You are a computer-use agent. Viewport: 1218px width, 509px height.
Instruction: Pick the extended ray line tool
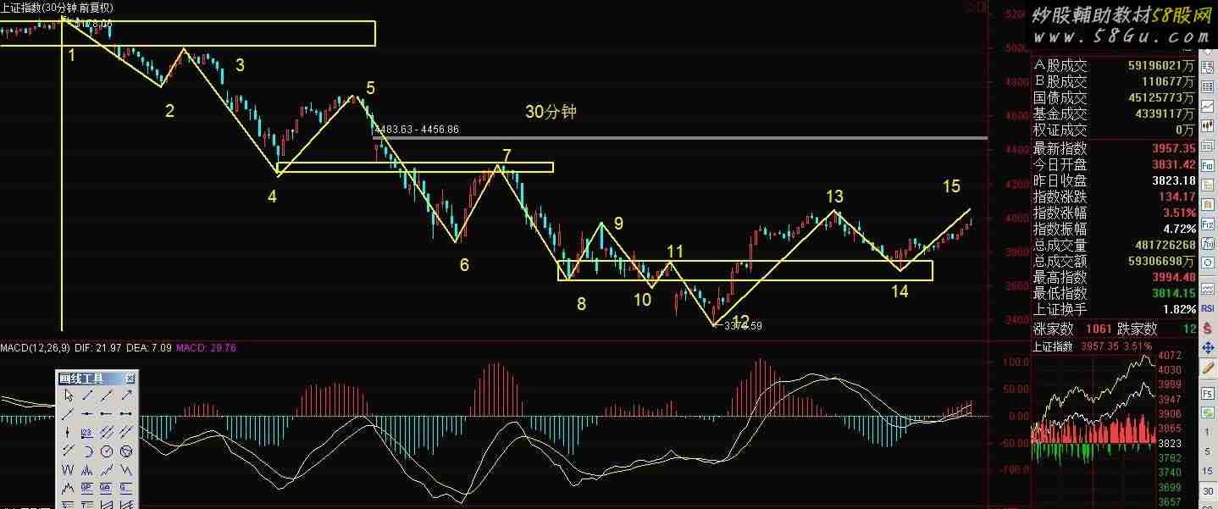[x=69, y=413]
